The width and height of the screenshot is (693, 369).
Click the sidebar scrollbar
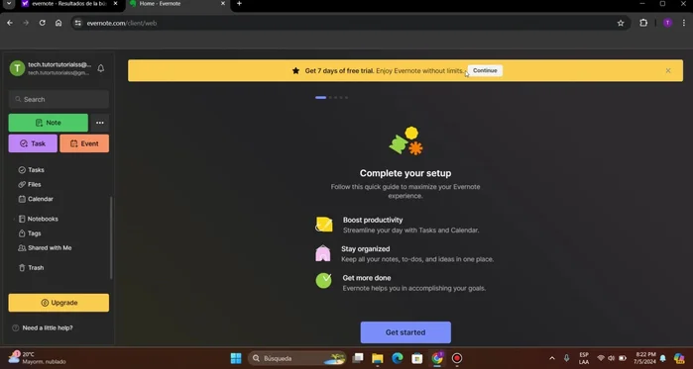coord(111,238)
